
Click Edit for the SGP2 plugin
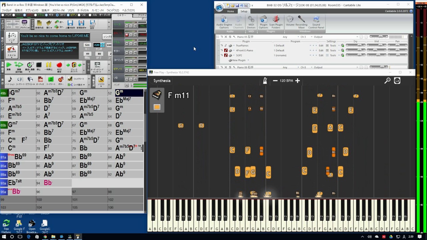pyautogui.click(x=321, y=55)
